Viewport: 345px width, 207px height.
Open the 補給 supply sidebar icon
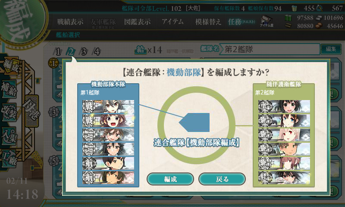pos(9,89)
